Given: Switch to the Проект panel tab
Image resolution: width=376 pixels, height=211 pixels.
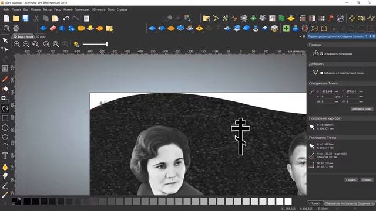Looking at the screenshot, I should 315,203.
